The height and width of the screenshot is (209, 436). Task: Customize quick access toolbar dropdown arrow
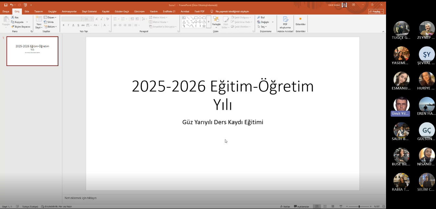tap(31, 5)
